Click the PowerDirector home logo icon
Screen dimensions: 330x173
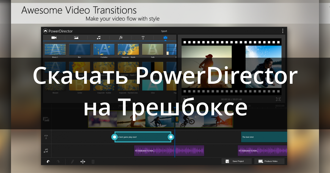pyautogui.click(x=45, y=31)
